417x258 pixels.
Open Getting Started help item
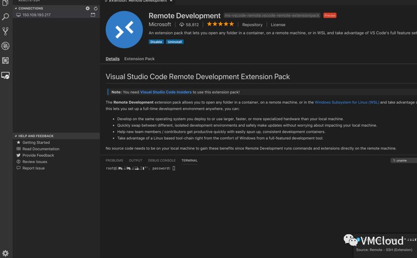[36, 143]
